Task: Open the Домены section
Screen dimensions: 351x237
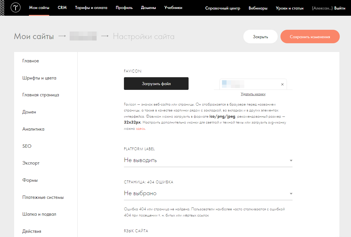Action: tap(148, 8)
